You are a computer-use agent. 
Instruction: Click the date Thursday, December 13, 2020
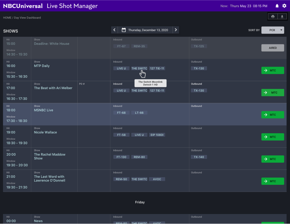pos(148,30)
